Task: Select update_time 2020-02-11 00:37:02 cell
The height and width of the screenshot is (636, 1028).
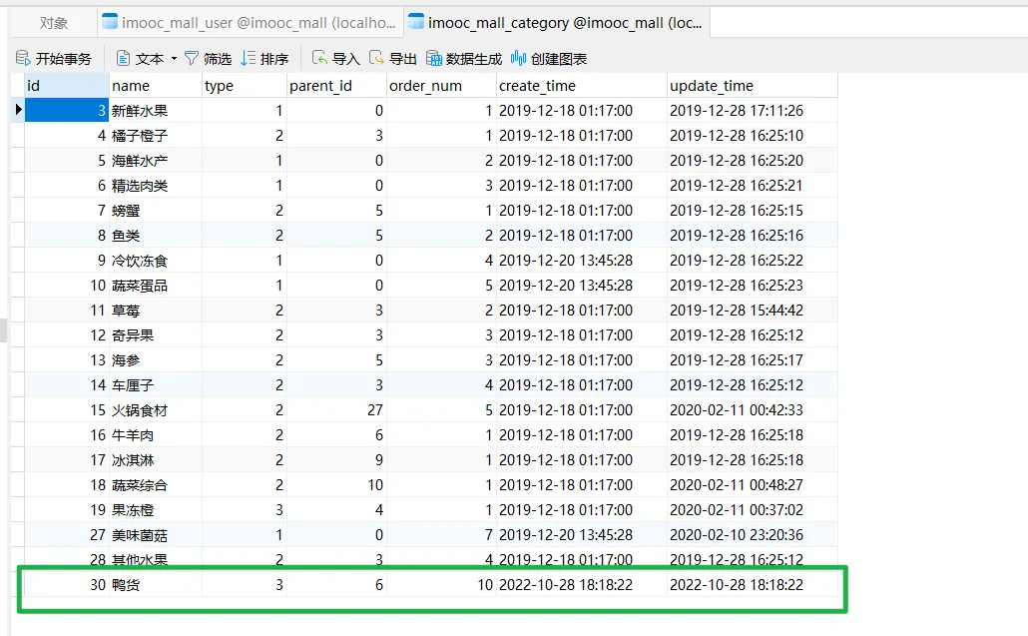Action: (752, 509)
